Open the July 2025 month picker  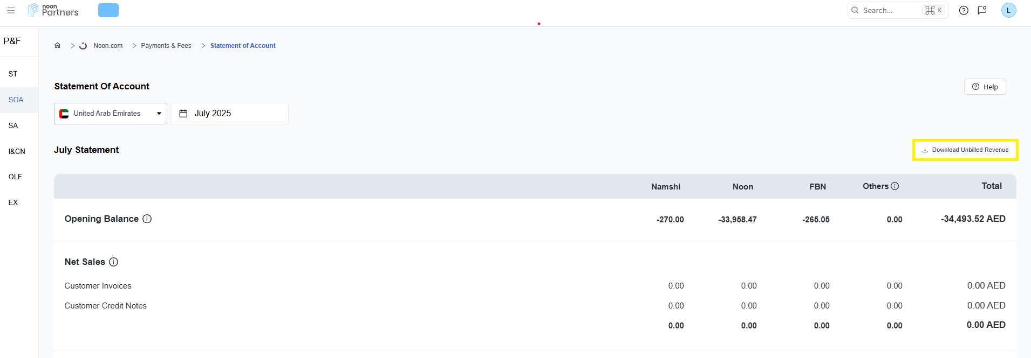229,114
